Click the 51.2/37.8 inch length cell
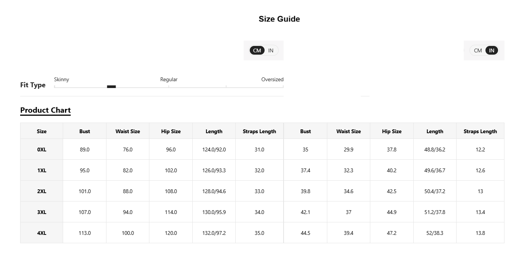This screenshot has width=525, height=266. click(x=435, y=212)
